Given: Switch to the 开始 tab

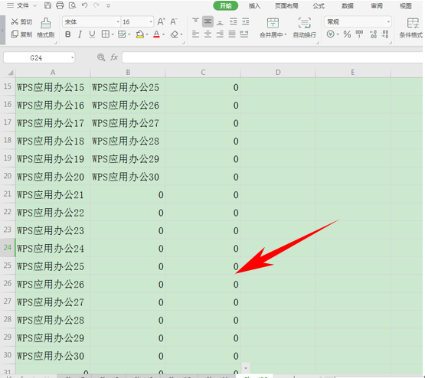Looking at the screenshot, I should pyautogui.click(x=225, y=6).
